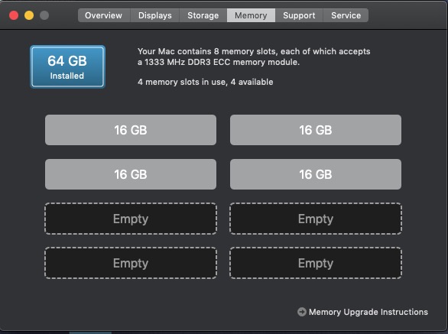Go to the Support tab
Image resolution: width=448 pixels, height=334 pixels.
coord(299,15)
